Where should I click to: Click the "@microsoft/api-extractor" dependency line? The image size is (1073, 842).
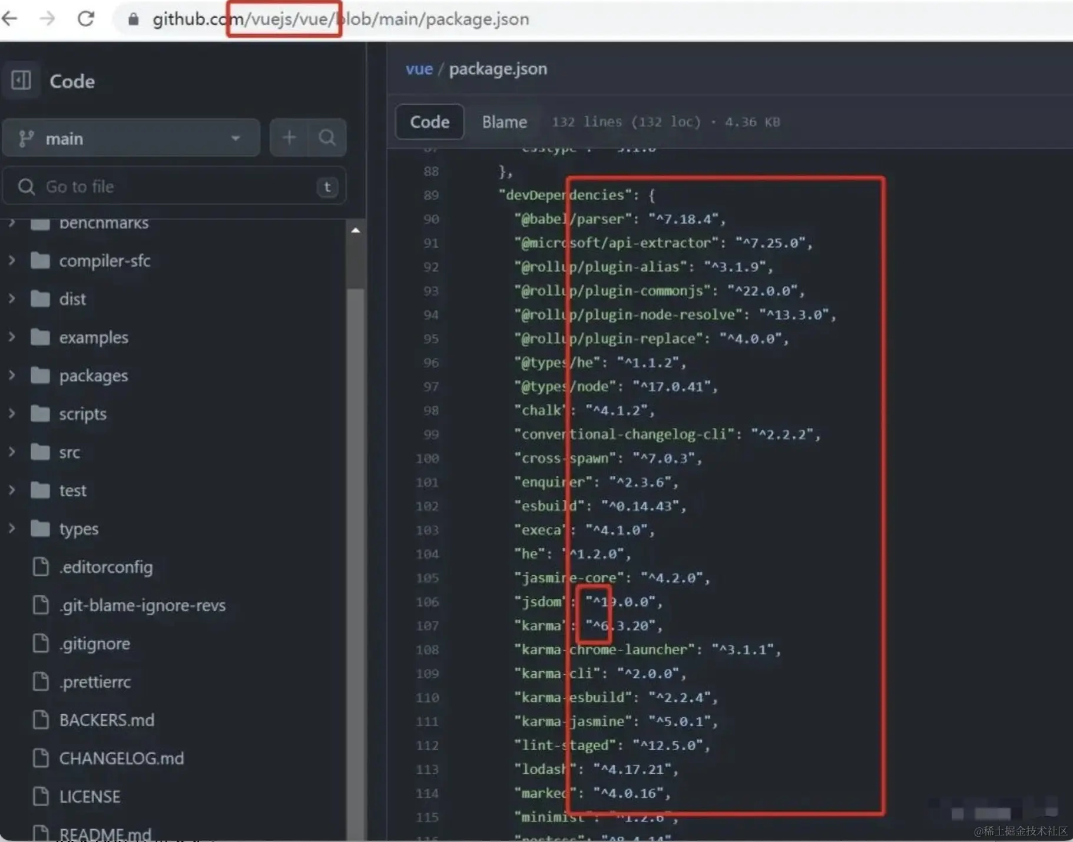click(663, 243)
